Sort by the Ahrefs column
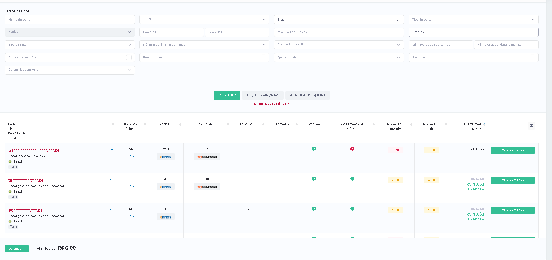The image size is (552, 260). coord(180,124)
